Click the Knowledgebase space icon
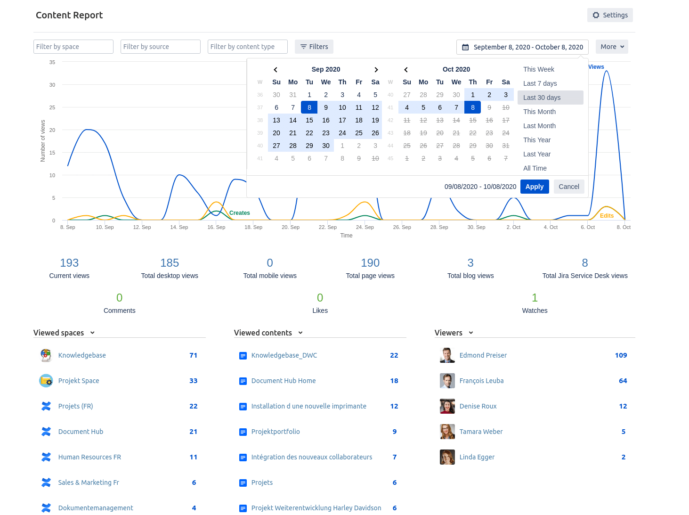This screenshot has width=689, height=515. click(46, 355)
